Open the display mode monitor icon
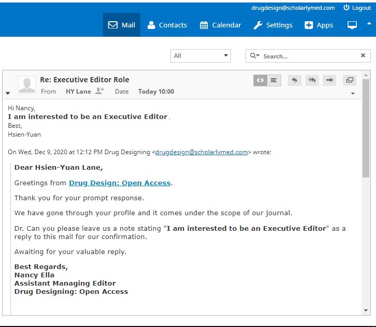The image size is (376, 327). 352,25
